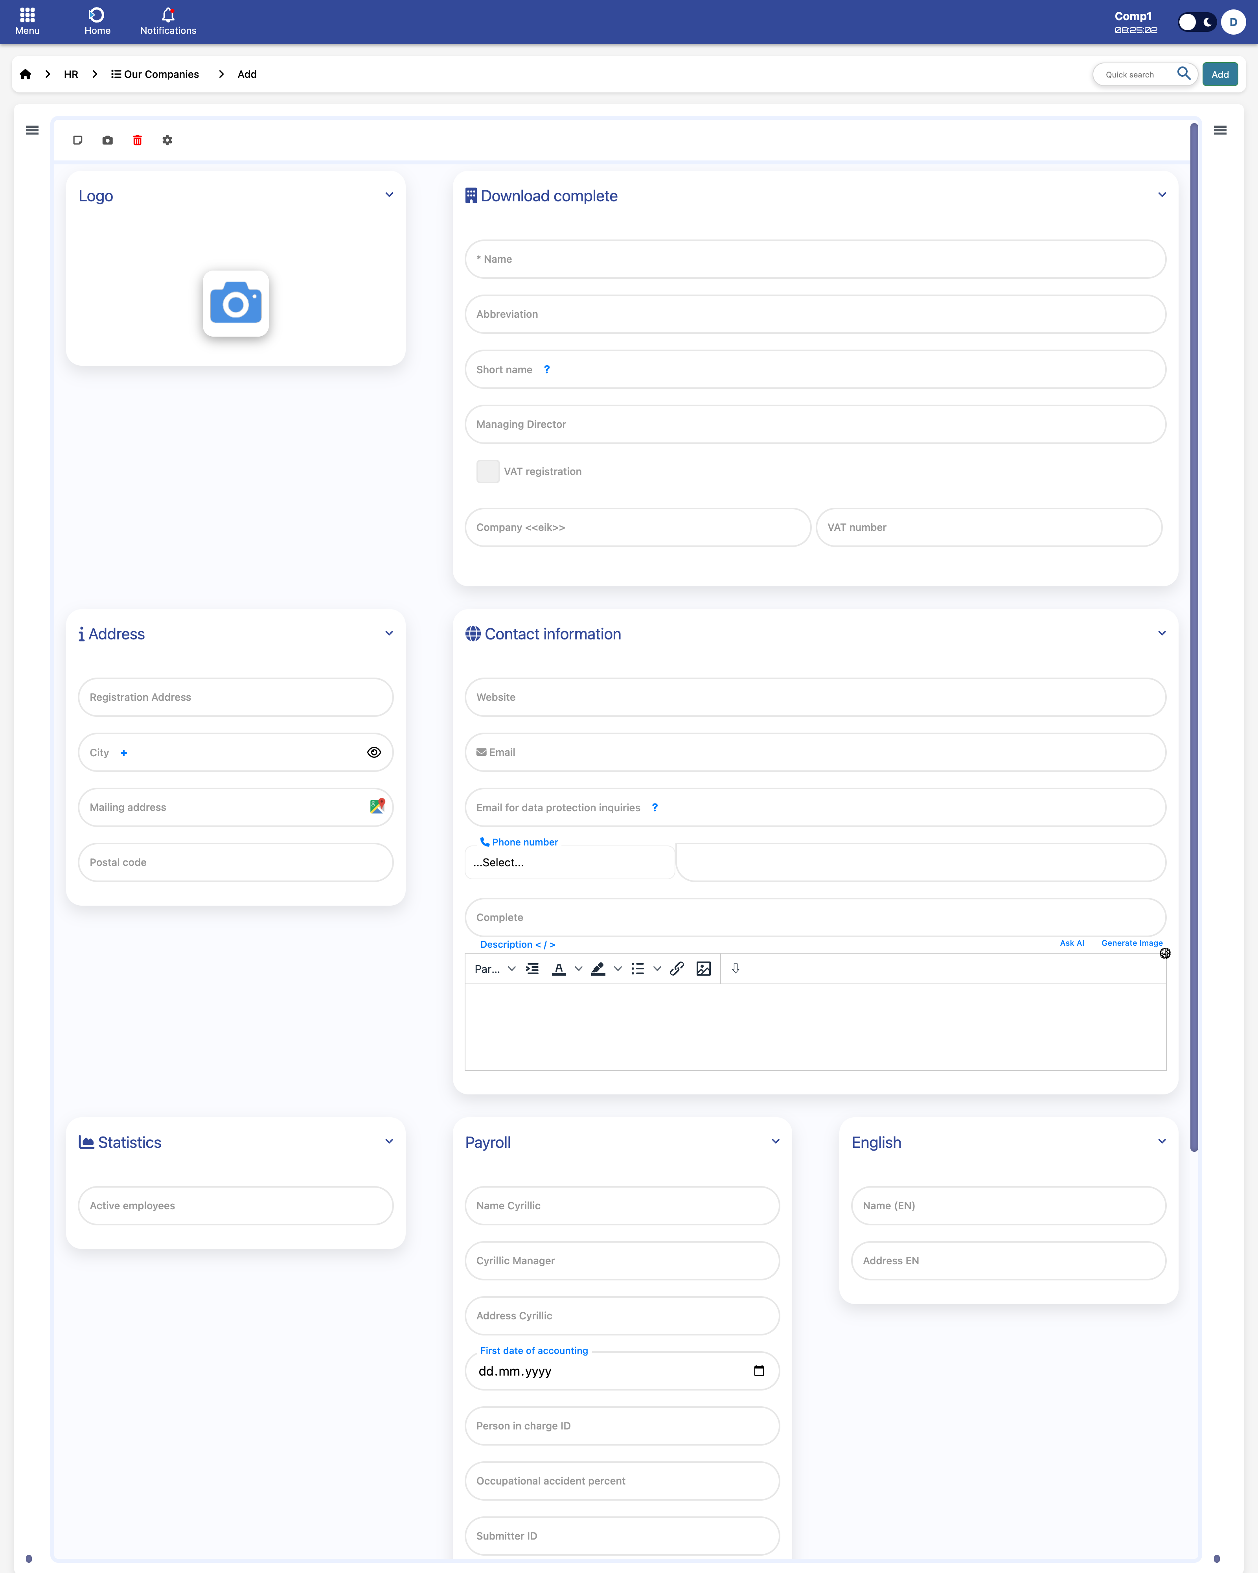Click the City plus add icon
The image size is (1258, 1573).
[124, 753]
